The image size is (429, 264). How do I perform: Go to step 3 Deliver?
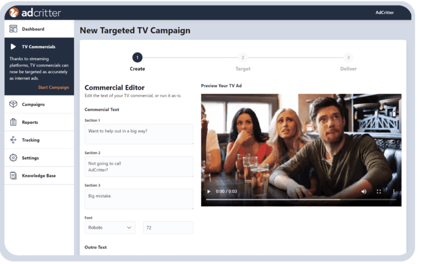(348, 57)
